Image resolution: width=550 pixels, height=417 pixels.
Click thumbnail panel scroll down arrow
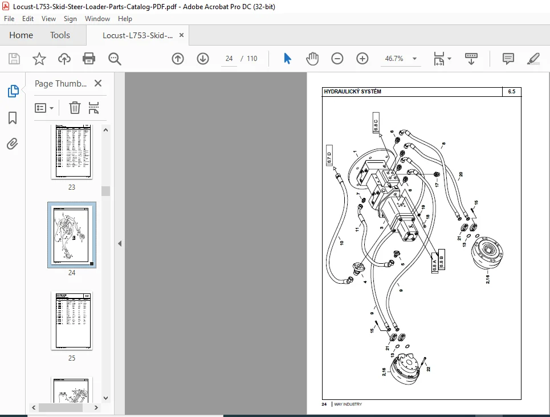(105, 398)
